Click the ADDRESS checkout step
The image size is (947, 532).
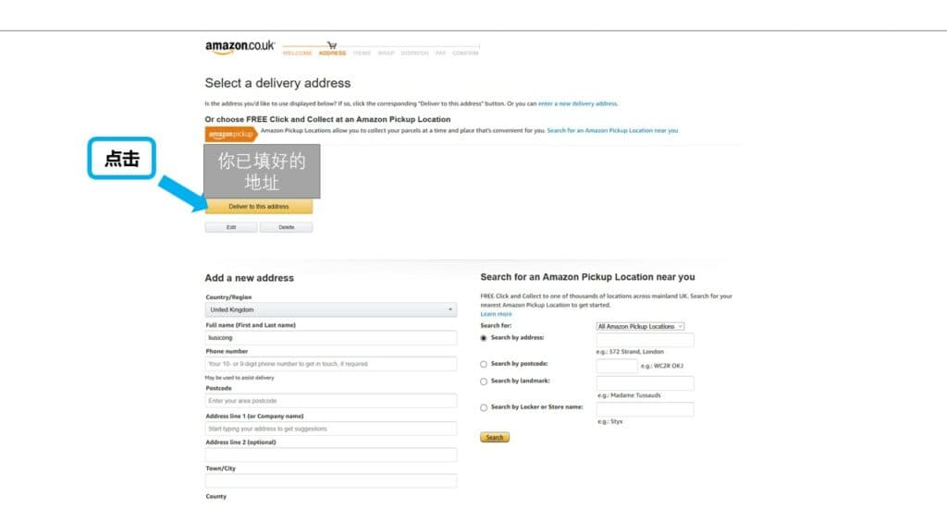point(332,54)
